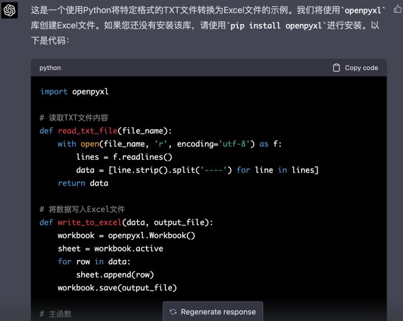Click the 'return data' line
The width and height of the screenshot is (403, 321).
83,183
